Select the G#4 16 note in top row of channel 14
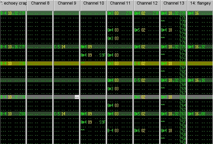 pyautogui.click(x=193, y=13)
